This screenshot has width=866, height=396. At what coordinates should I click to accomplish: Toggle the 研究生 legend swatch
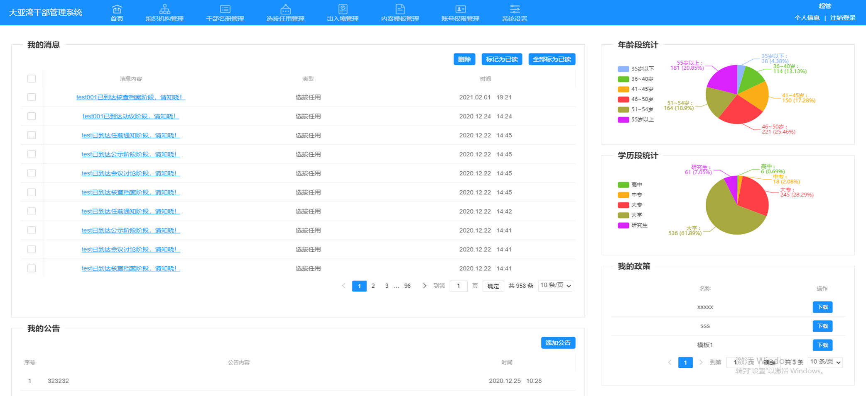click(x=623, y=226)
